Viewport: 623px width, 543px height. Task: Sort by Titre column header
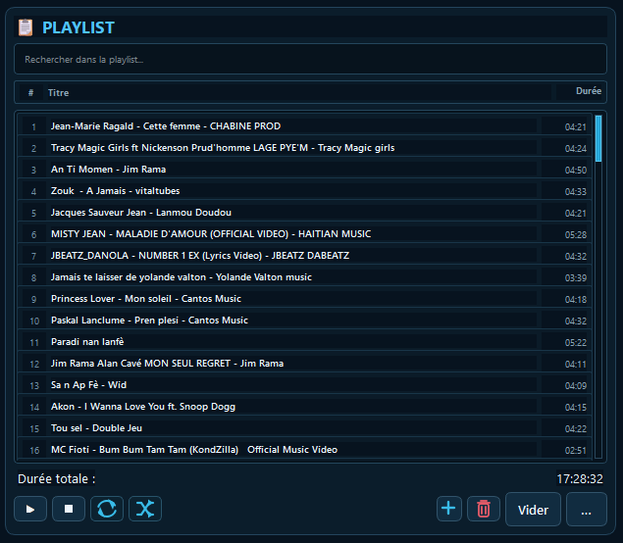59,93
